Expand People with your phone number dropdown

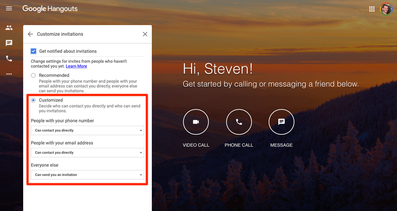pos(87,131)
